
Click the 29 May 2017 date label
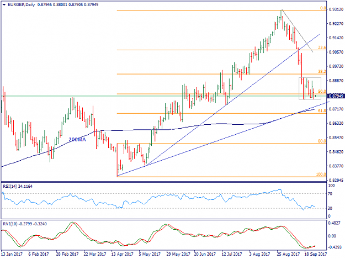point(178,254)
